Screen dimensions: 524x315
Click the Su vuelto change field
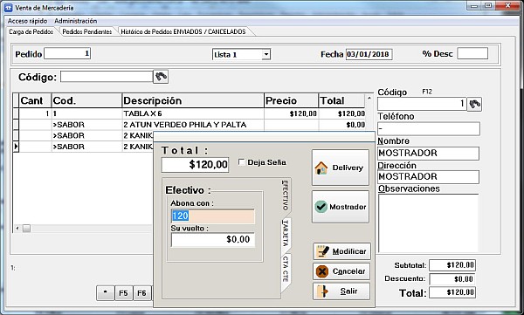click(x=212, y=239)
